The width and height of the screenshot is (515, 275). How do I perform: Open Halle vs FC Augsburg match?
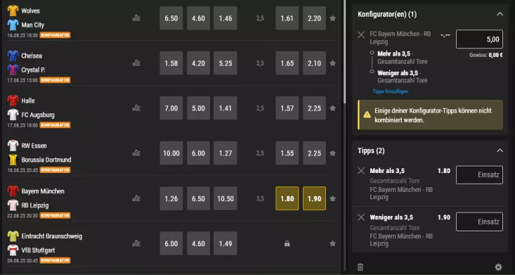(38, 108)
